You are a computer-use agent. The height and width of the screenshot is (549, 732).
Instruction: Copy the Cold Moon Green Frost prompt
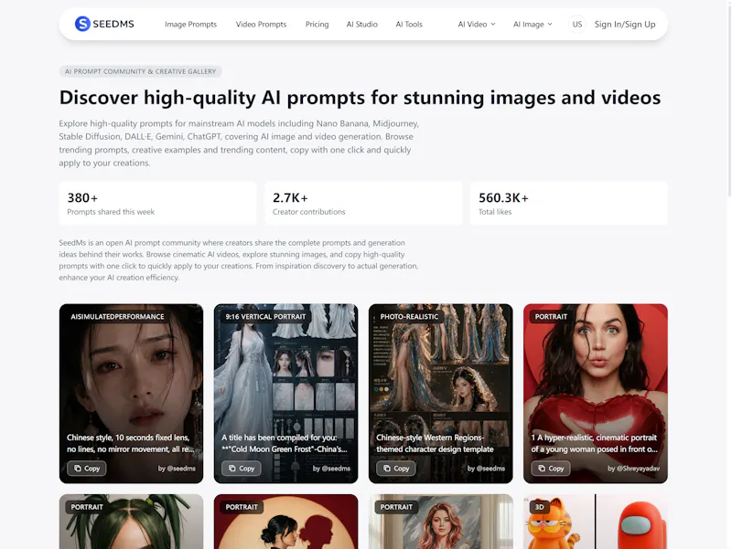pyautogui.click(x=242, y=469)
